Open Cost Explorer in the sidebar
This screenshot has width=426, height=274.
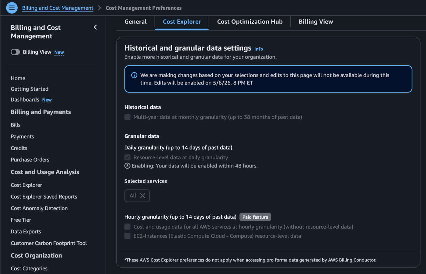pos(26,185)
